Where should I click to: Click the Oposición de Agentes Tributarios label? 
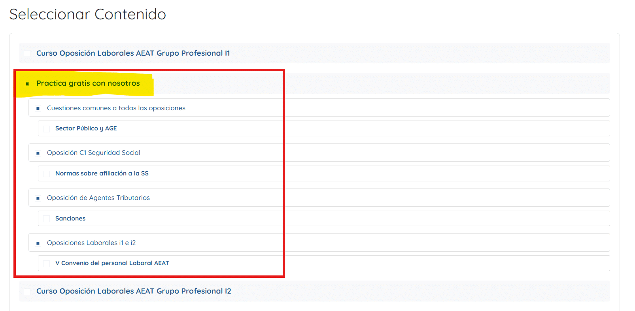point(98,198)
